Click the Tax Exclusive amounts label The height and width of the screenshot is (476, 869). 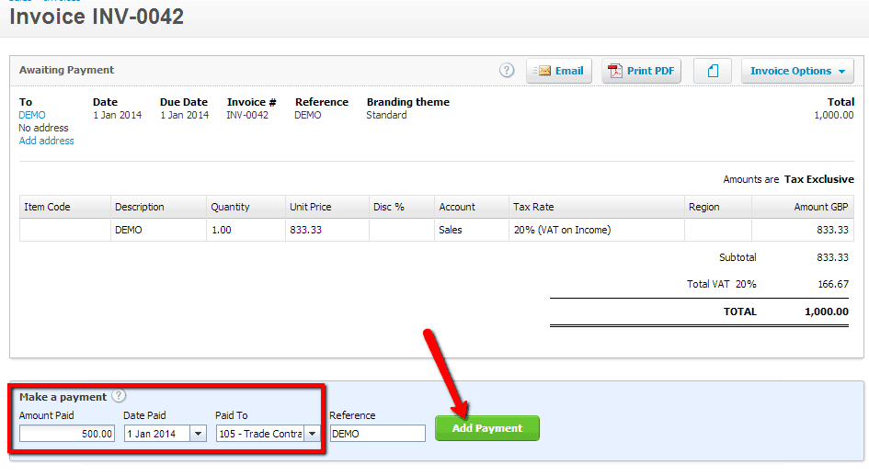[819, 179]
